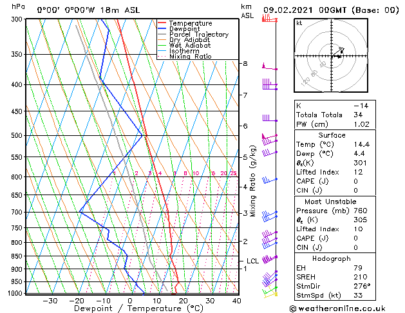Click the red wind barb at 300 hPa

click(268, 19)
